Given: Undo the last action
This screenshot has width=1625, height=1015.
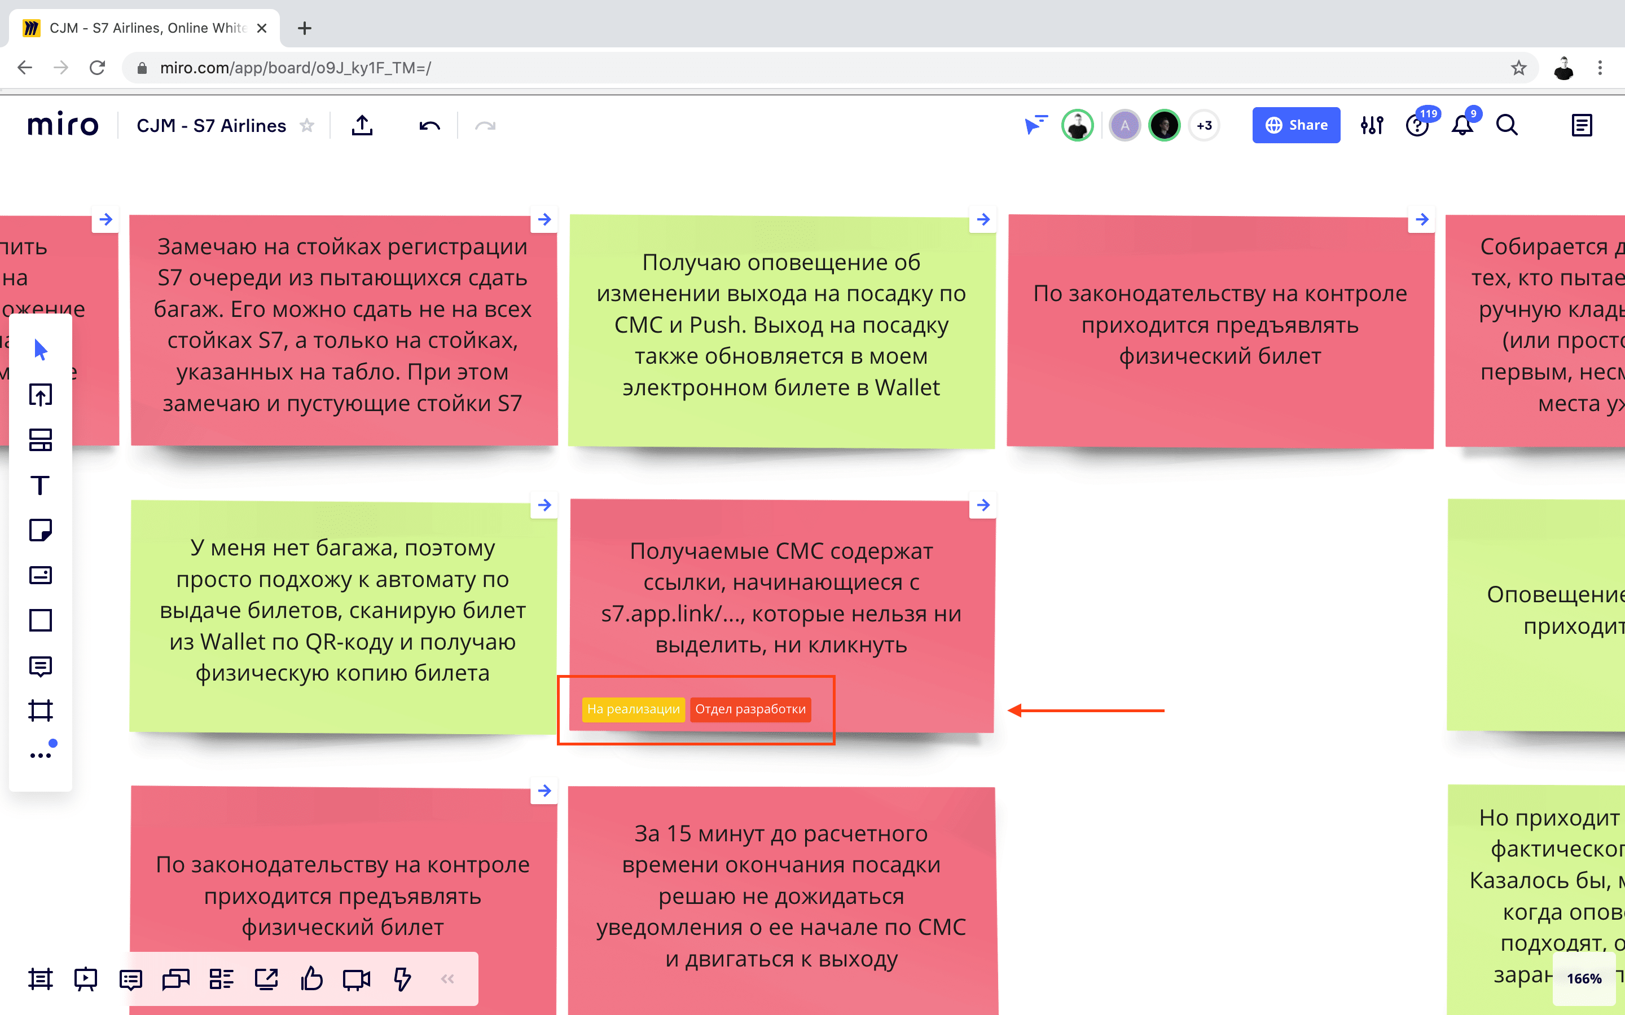Looking at the screenshot, I should pos(430,126).
